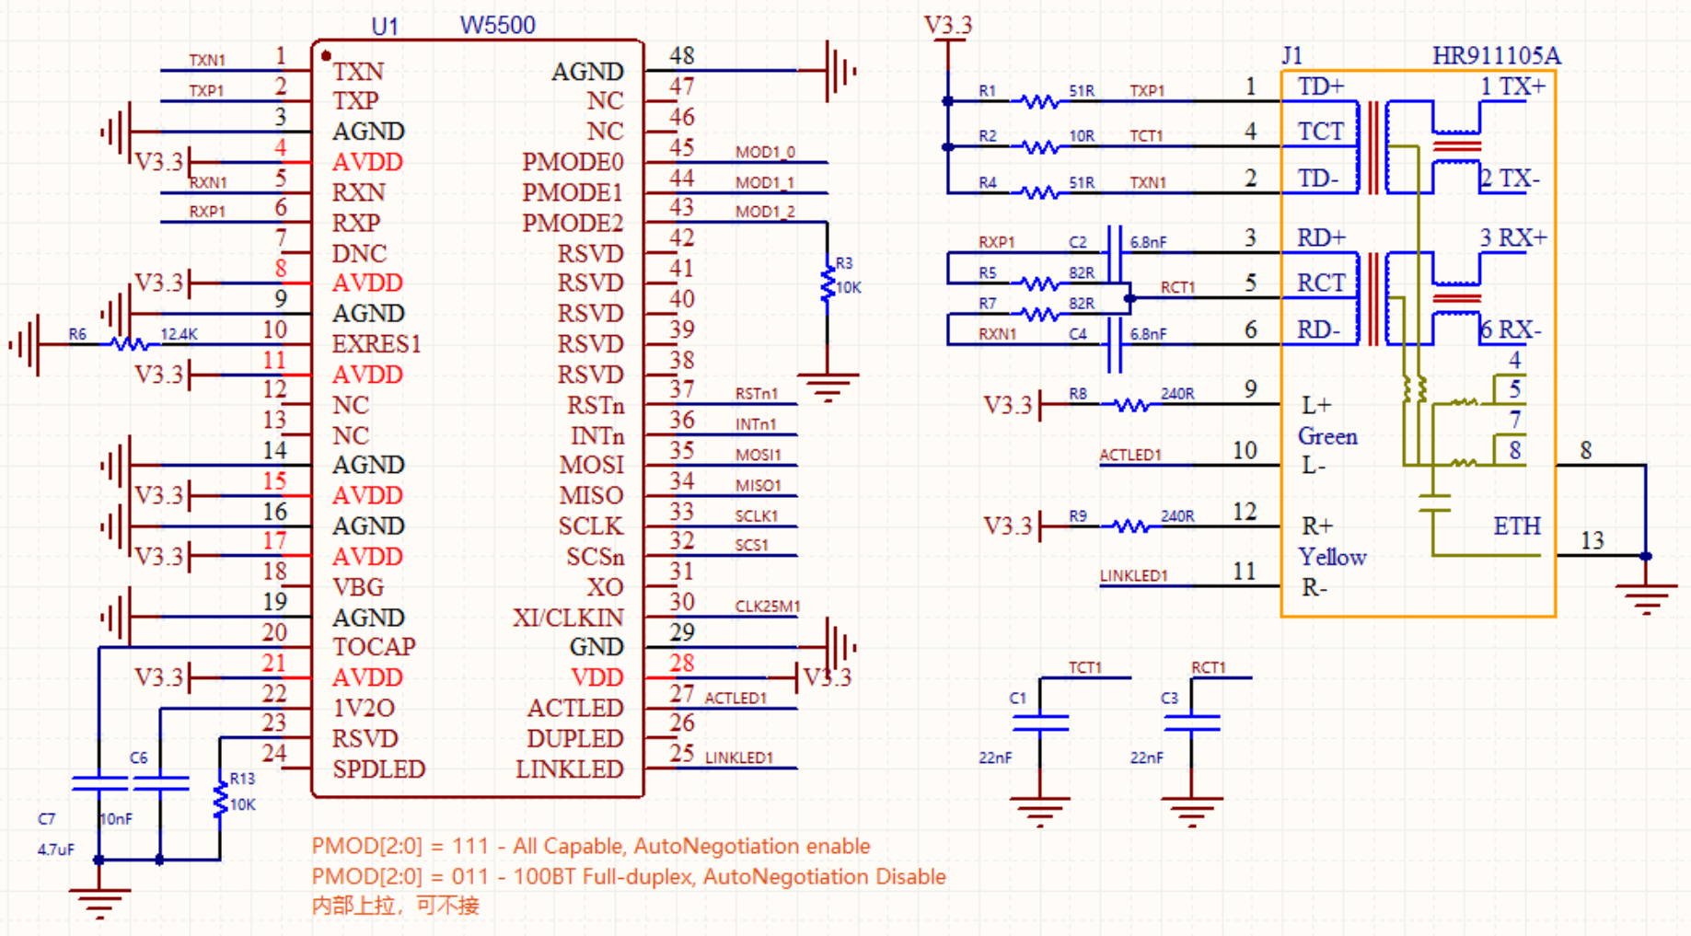
Task: Select RXP1 net label at U1 pin 6
Action: click(208, 212)
